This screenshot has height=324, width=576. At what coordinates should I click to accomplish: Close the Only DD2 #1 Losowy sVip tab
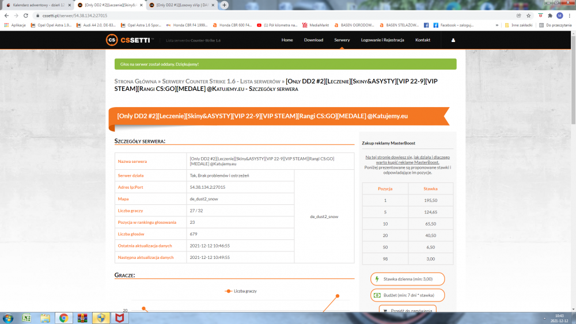point(213,5)
